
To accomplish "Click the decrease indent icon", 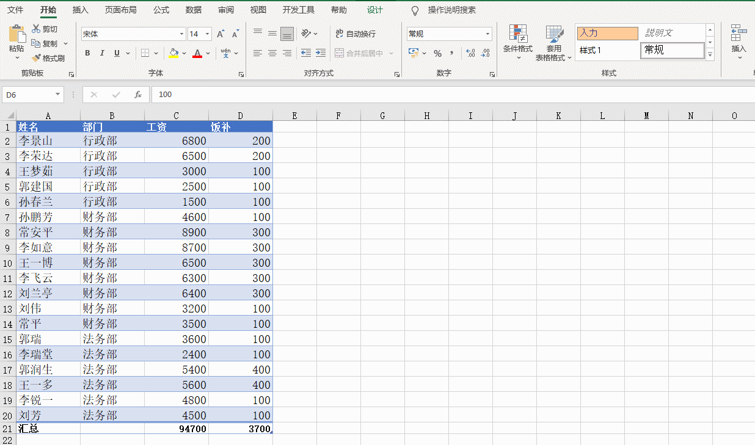I will click(305, 53).
